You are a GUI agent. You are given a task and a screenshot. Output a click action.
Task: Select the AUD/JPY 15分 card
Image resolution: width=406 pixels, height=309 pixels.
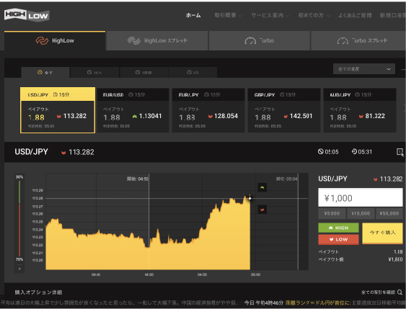pyautogui.click(x=360, y=110)
